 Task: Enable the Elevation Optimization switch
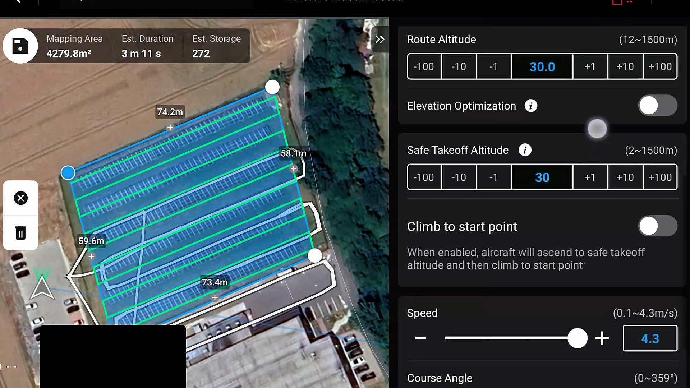[657, 106]
